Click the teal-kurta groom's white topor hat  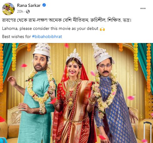tap(42, 50)
